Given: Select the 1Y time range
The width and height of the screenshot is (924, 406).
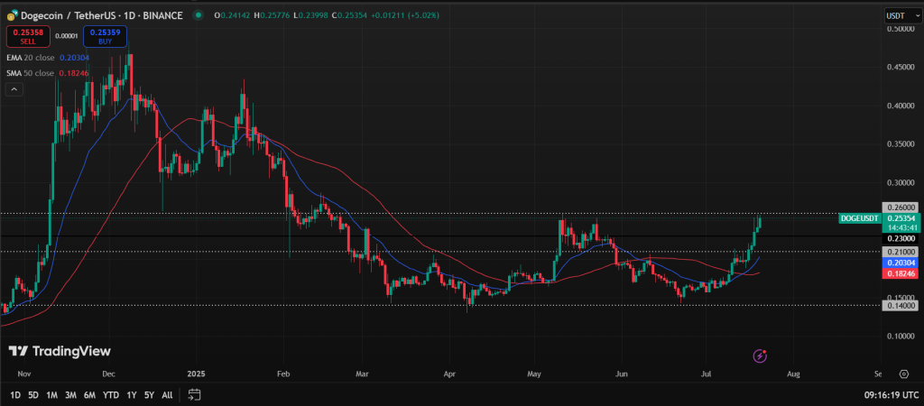Looking at the screenshot, I should 132,395.
